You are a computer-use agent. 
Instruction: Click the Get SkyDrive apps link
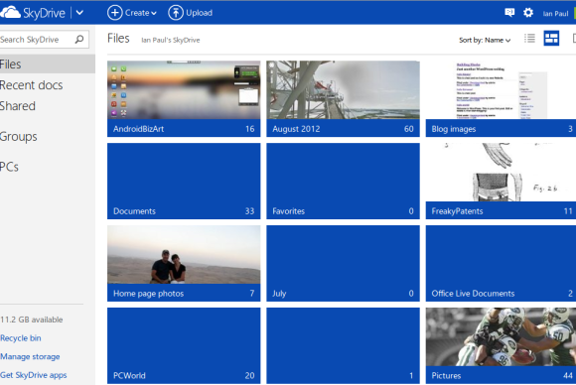[x=34, y=375]
